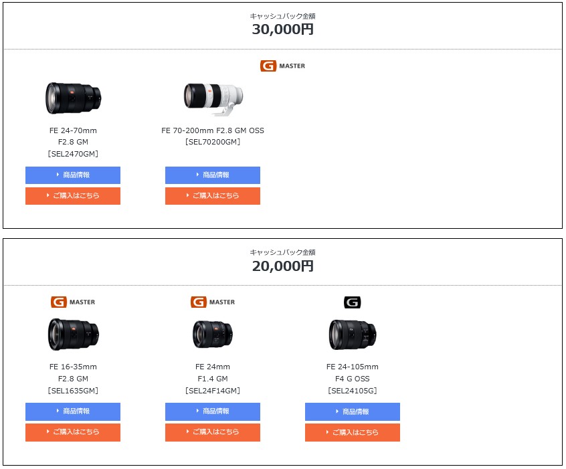Click the white FE 70-200mm lens image
Screen dimensions: 566x469
[213, 98]
